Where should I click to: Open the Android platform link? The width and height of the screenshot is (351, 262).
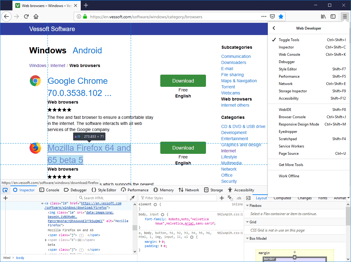tap(87, 50)
